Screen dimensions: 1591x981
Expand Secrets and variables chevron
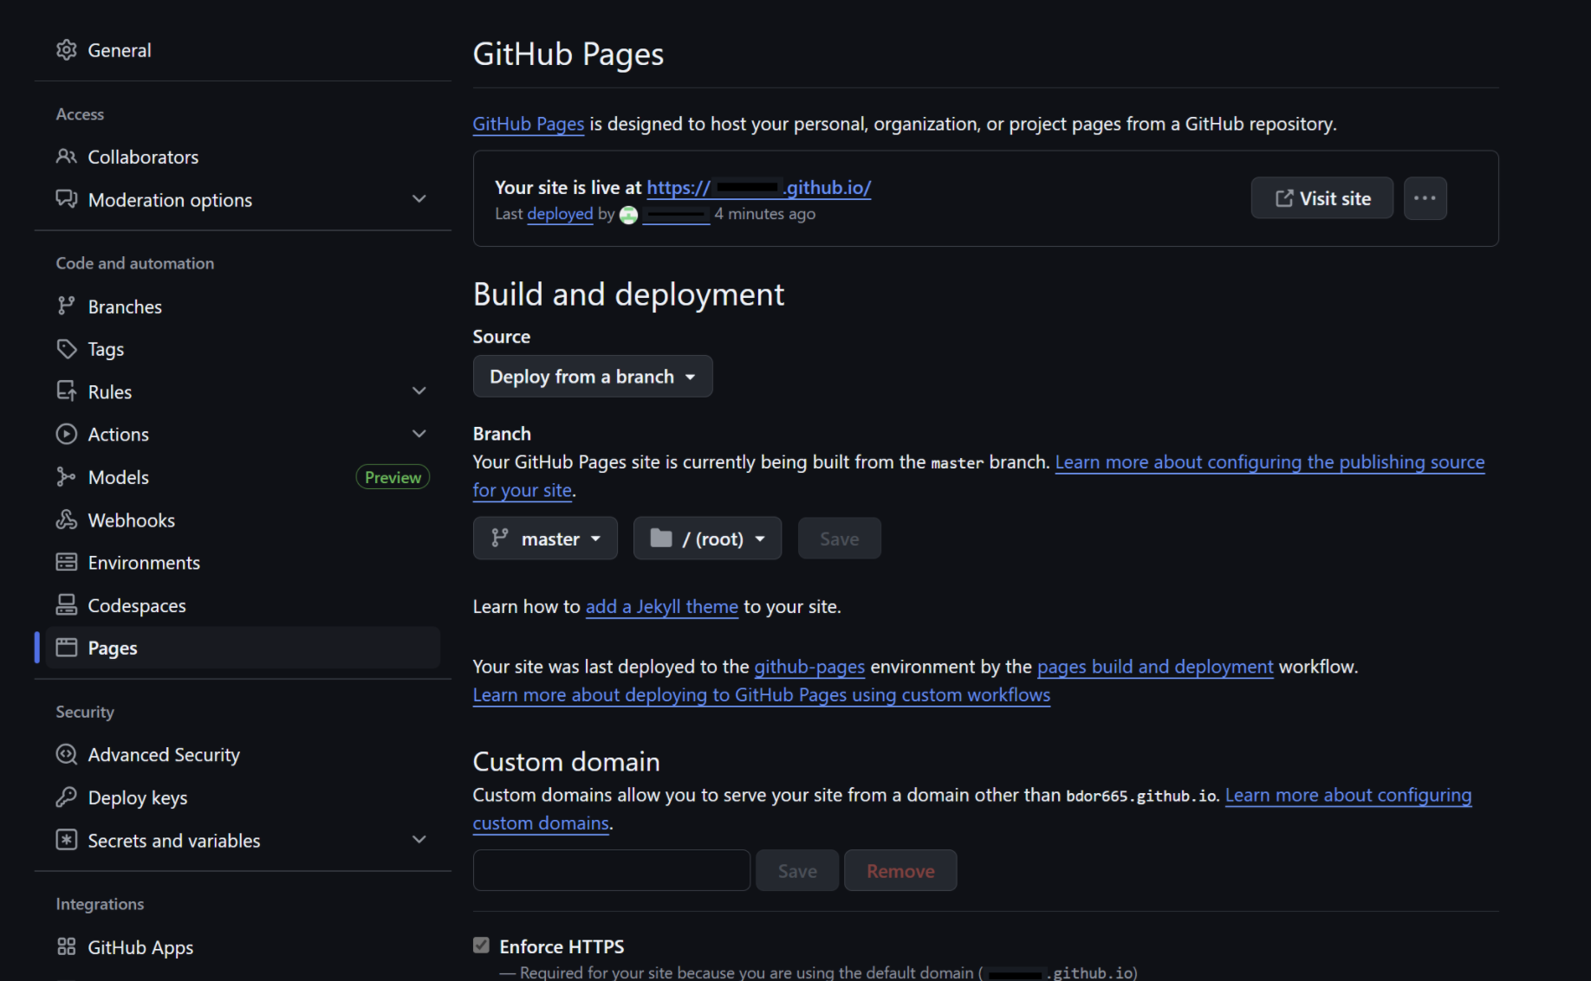[419, 840]
